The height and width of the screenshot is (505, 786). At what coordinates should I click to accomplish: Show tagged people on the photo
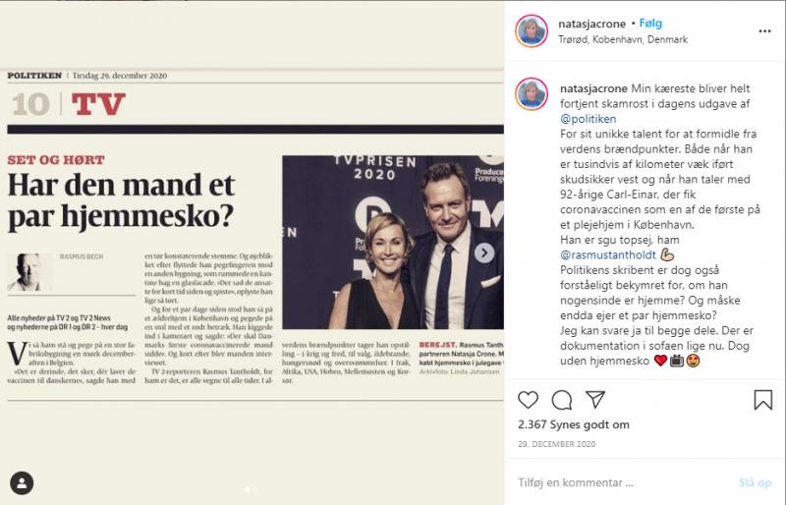pyautogui.click(x=22, y=483)
